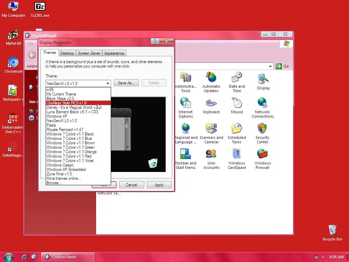Select Notepad++ desktop shortcut
This screenshot has height=262, width=349.
point(13,93)
